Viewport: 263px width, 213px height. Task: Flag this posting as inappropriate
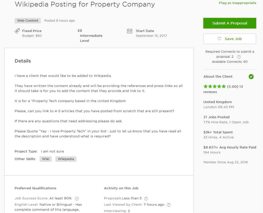(x=237, y=3)
